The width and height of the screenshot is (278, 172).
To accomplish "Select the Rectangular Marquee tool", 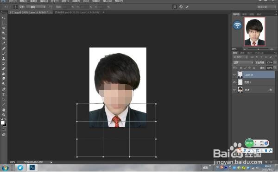I will (4, 23).
